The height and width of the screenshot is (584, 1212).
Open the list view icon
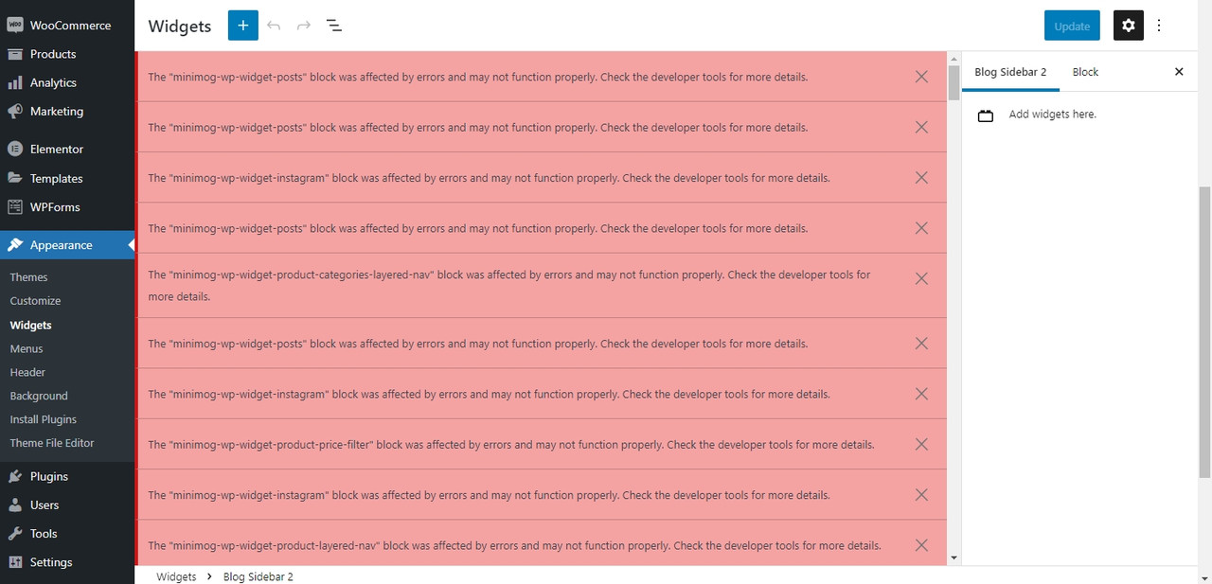point(334,26)
